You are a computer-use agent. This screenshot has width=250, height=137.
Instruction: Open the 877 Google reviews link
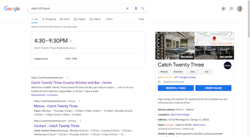pyautogui.click(x=185, y=77)
